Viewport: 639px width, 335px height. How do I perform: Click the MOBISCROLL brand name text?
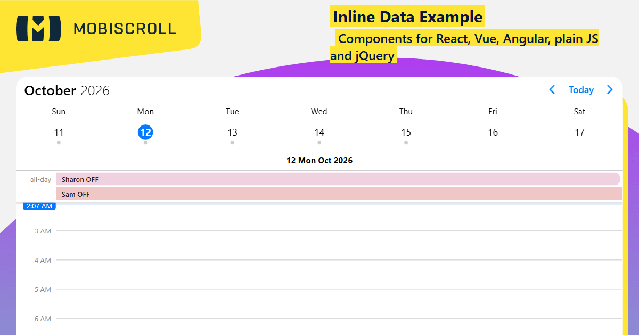(125, 29)
